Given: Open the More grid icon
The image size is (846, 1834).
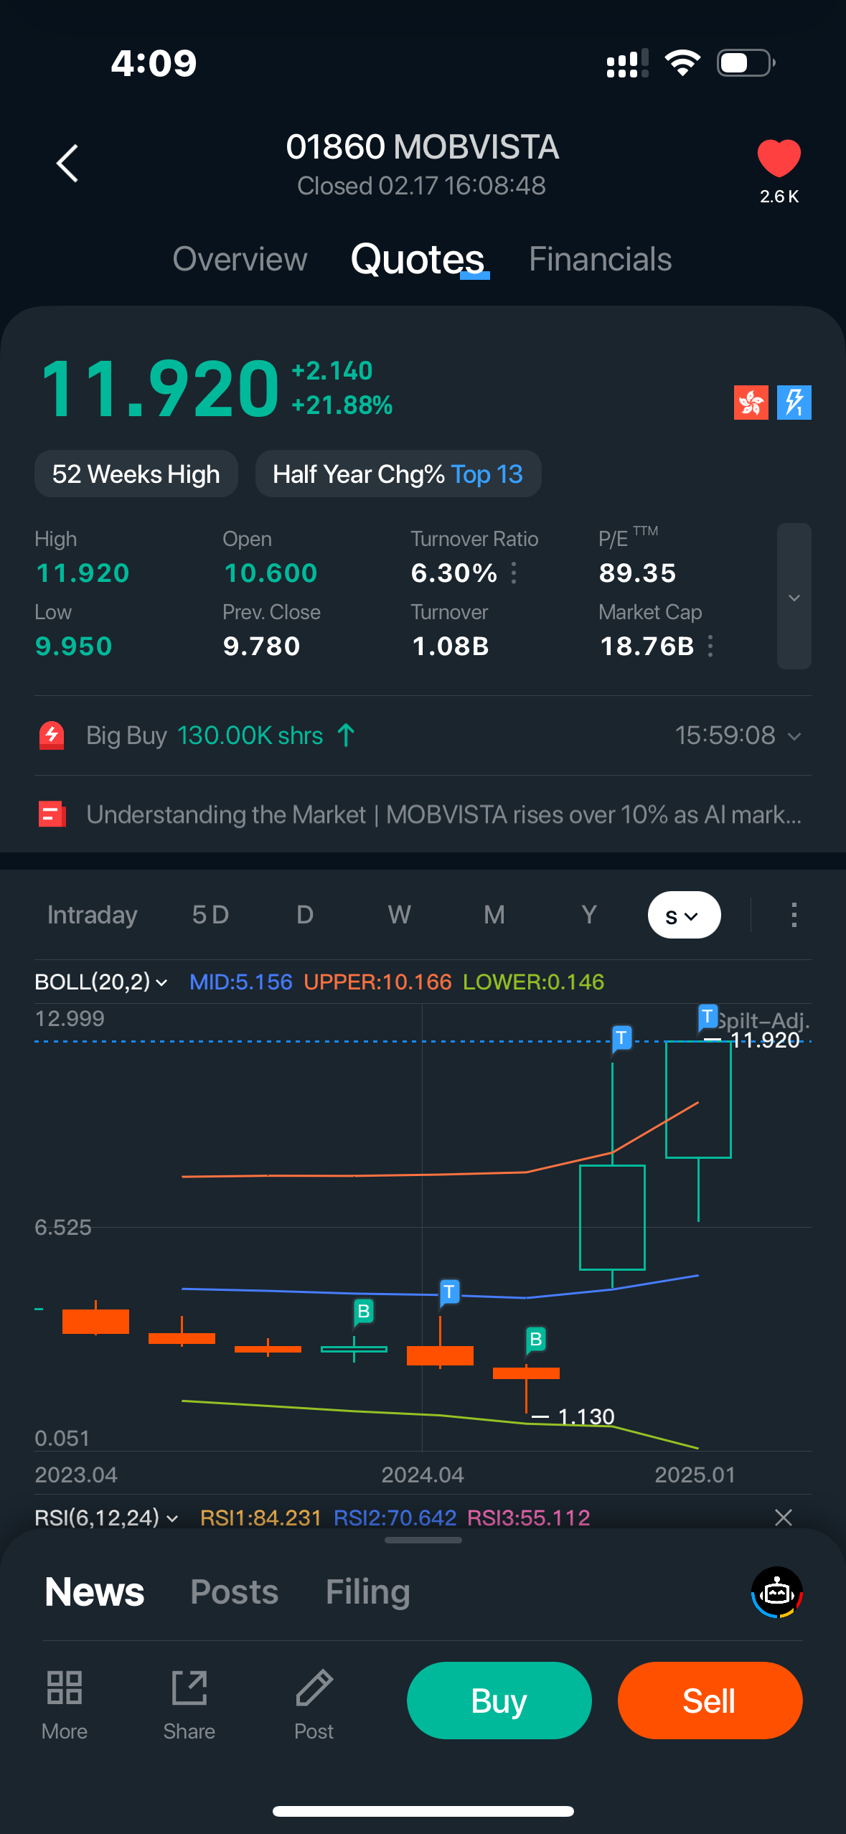Looking at the screenshot, I should [65, 1688].
